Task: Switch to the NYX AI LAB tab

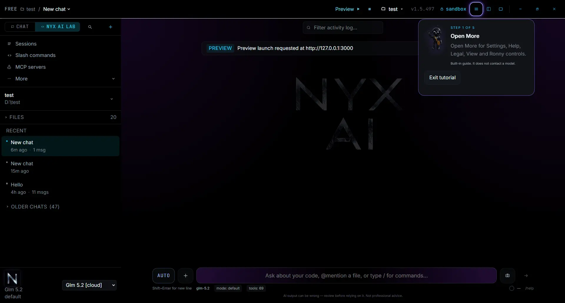Action: [58, 27]
